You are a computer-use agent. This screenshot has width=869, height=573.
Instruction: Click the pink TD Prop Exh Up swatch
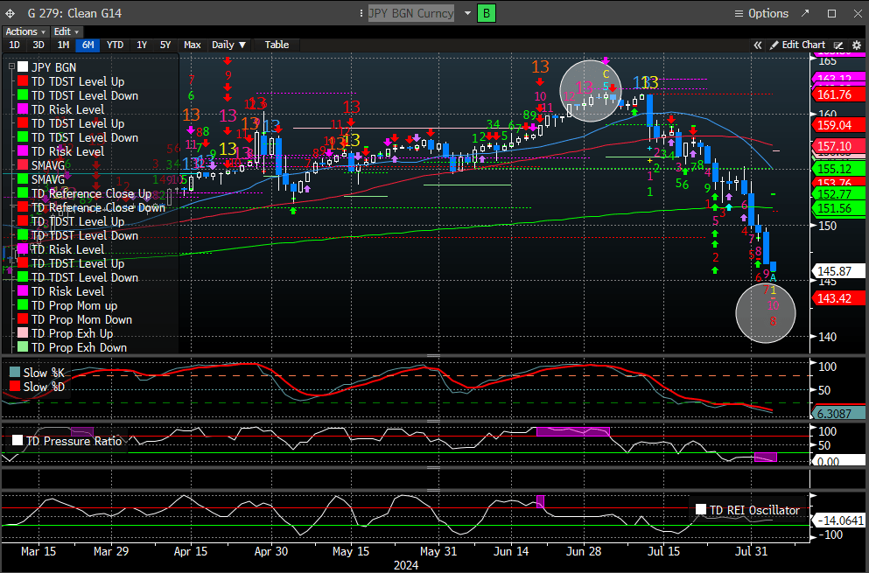click(23, 333)
